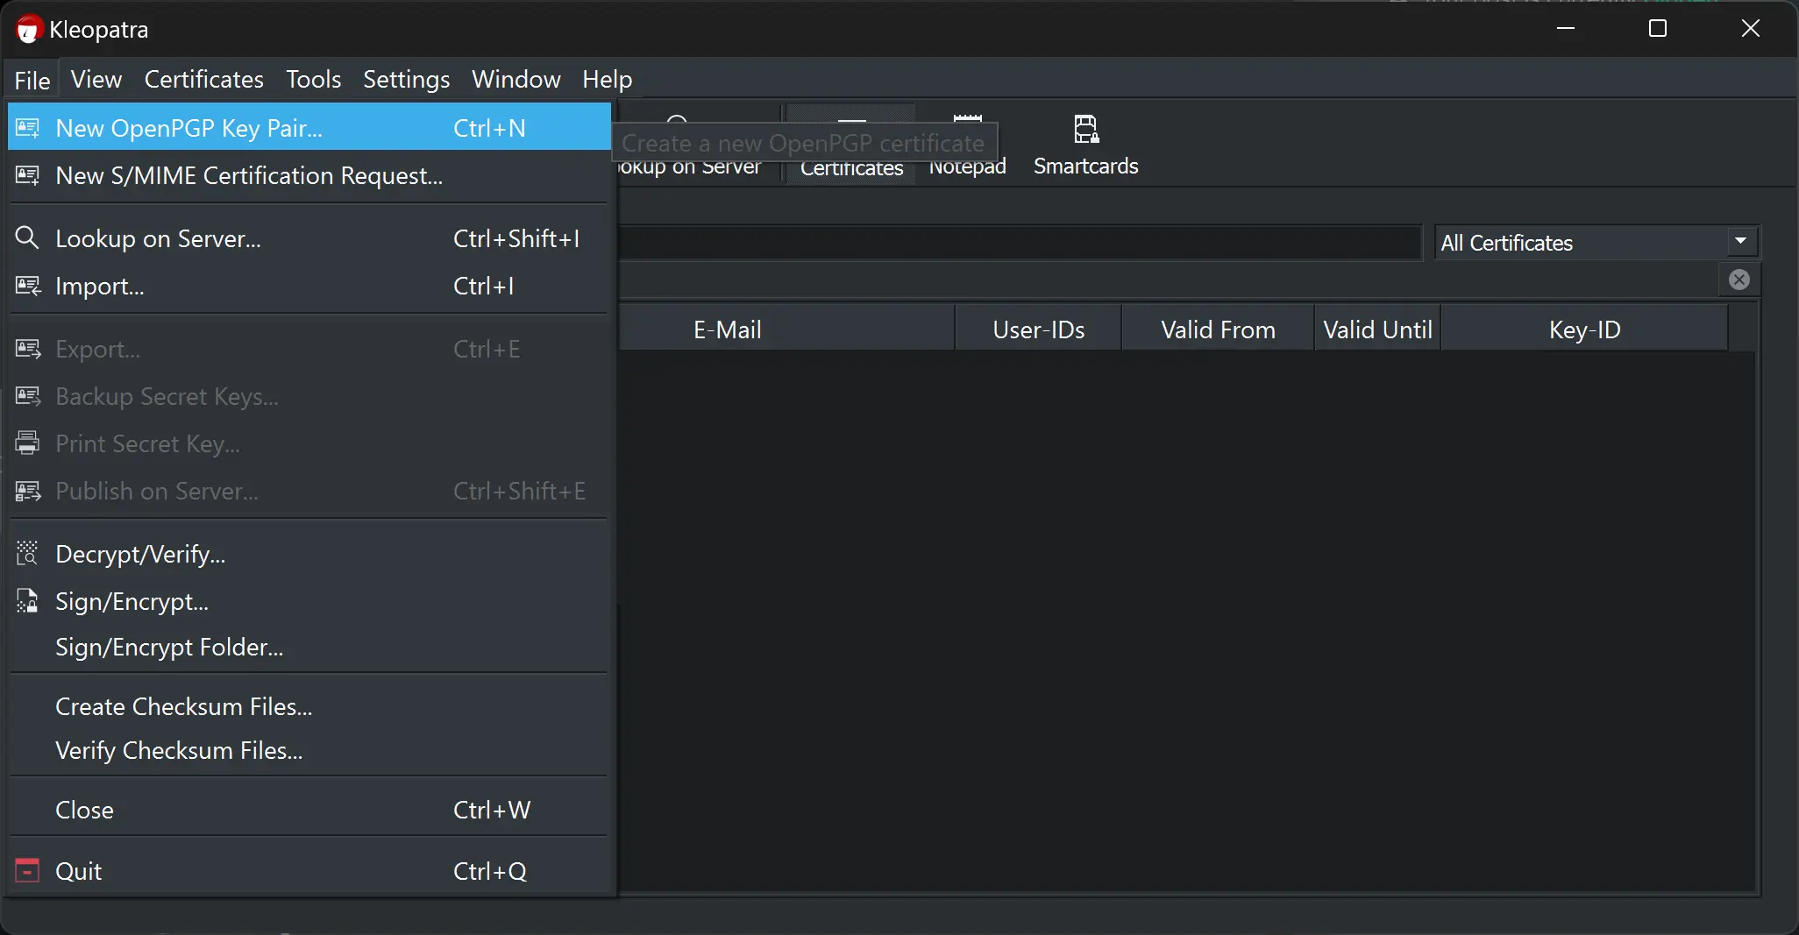
Task: Click the Import menu icon
Action: coord(27,286)
